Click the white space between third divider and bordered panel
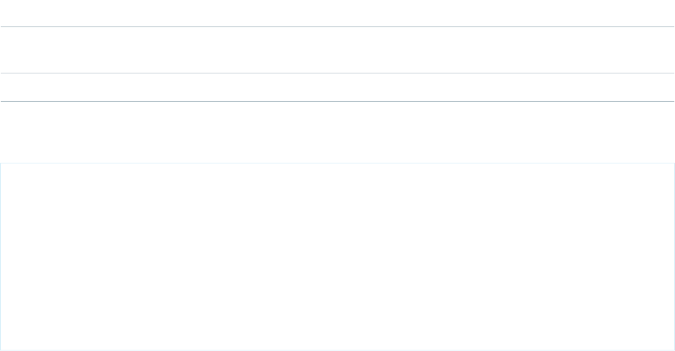Screen dimensions: 675x351 (337, 132)
